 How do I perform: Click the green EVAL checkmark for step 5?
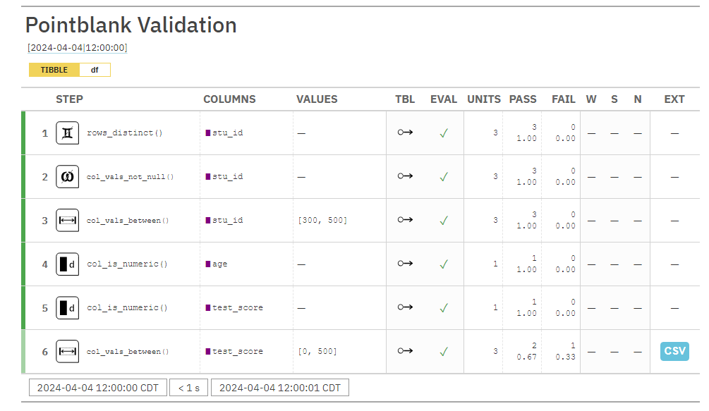coord(444,307)
